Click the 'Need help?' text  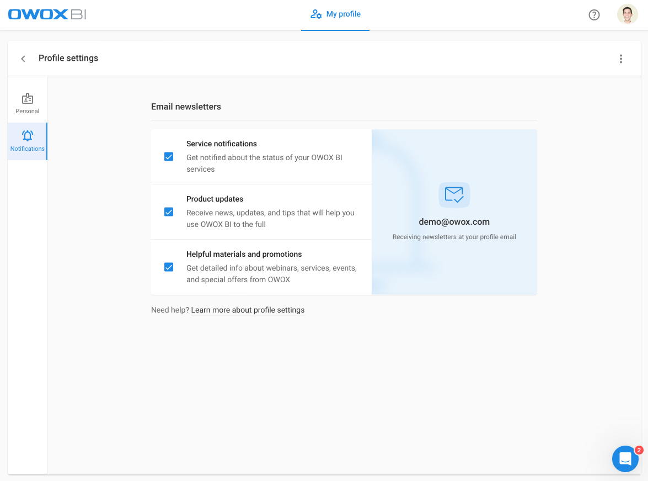[170, 310]
